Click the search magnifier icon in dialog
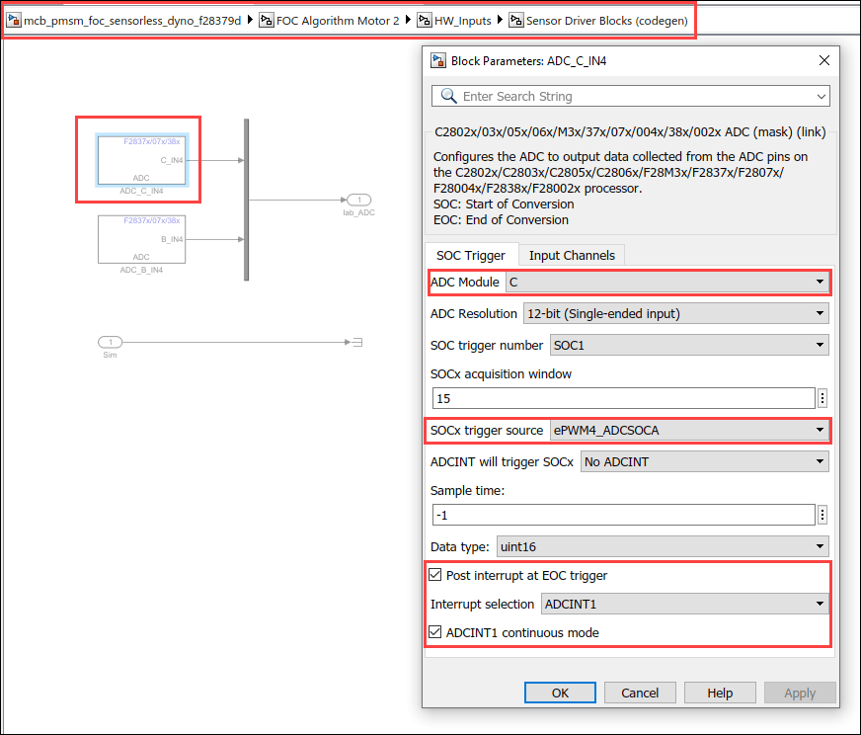Screen dimensions: 861x735 point(448,96)
